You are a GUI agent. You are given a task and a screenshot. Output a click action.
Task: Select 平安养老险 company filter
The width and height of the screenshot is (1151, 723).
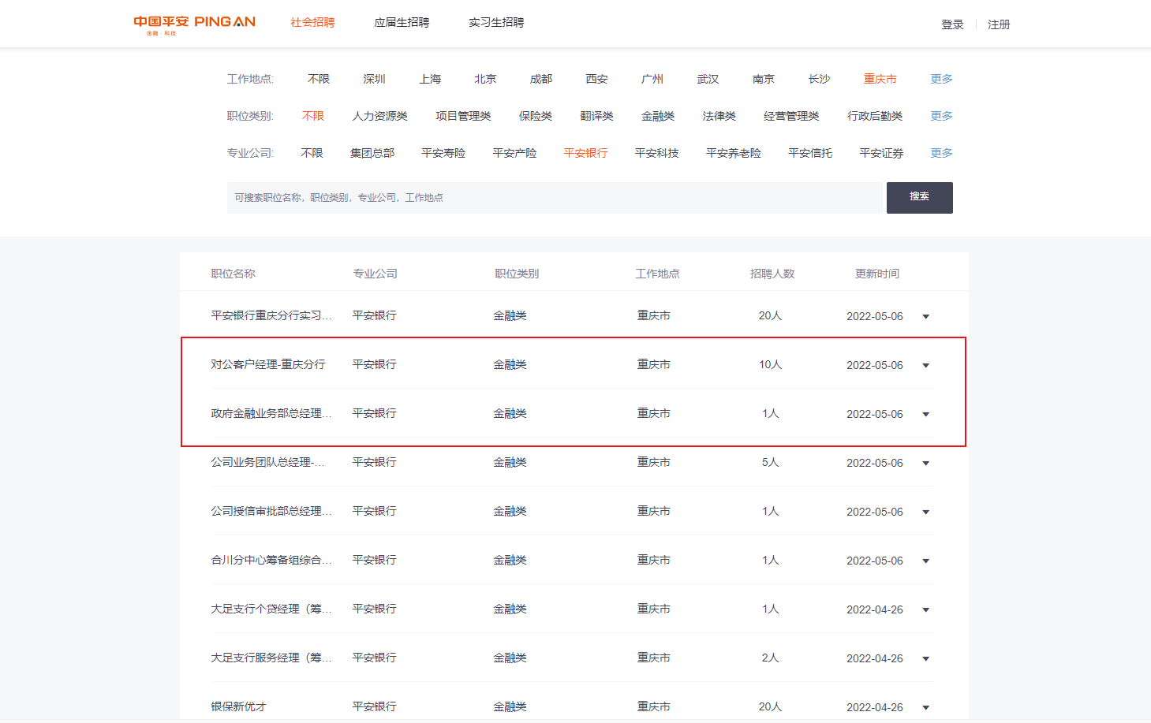(733, 153)
